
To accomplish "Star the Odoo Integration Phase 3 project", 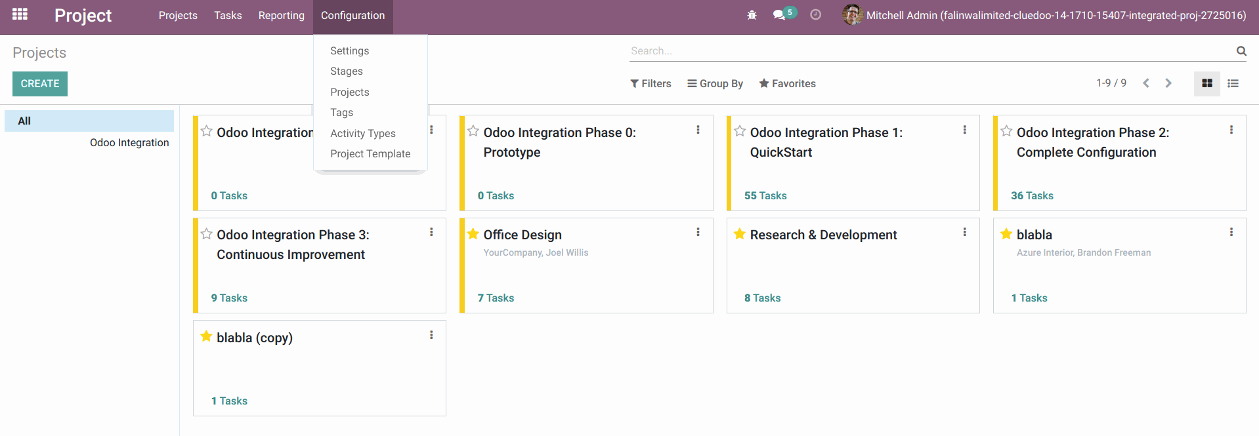I will (x=206, y=233).
